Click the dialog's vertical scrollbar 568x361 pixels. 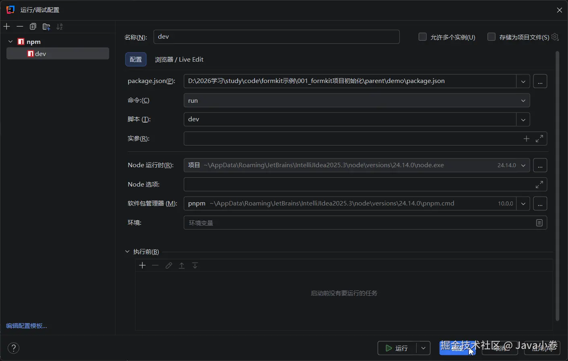558,186
